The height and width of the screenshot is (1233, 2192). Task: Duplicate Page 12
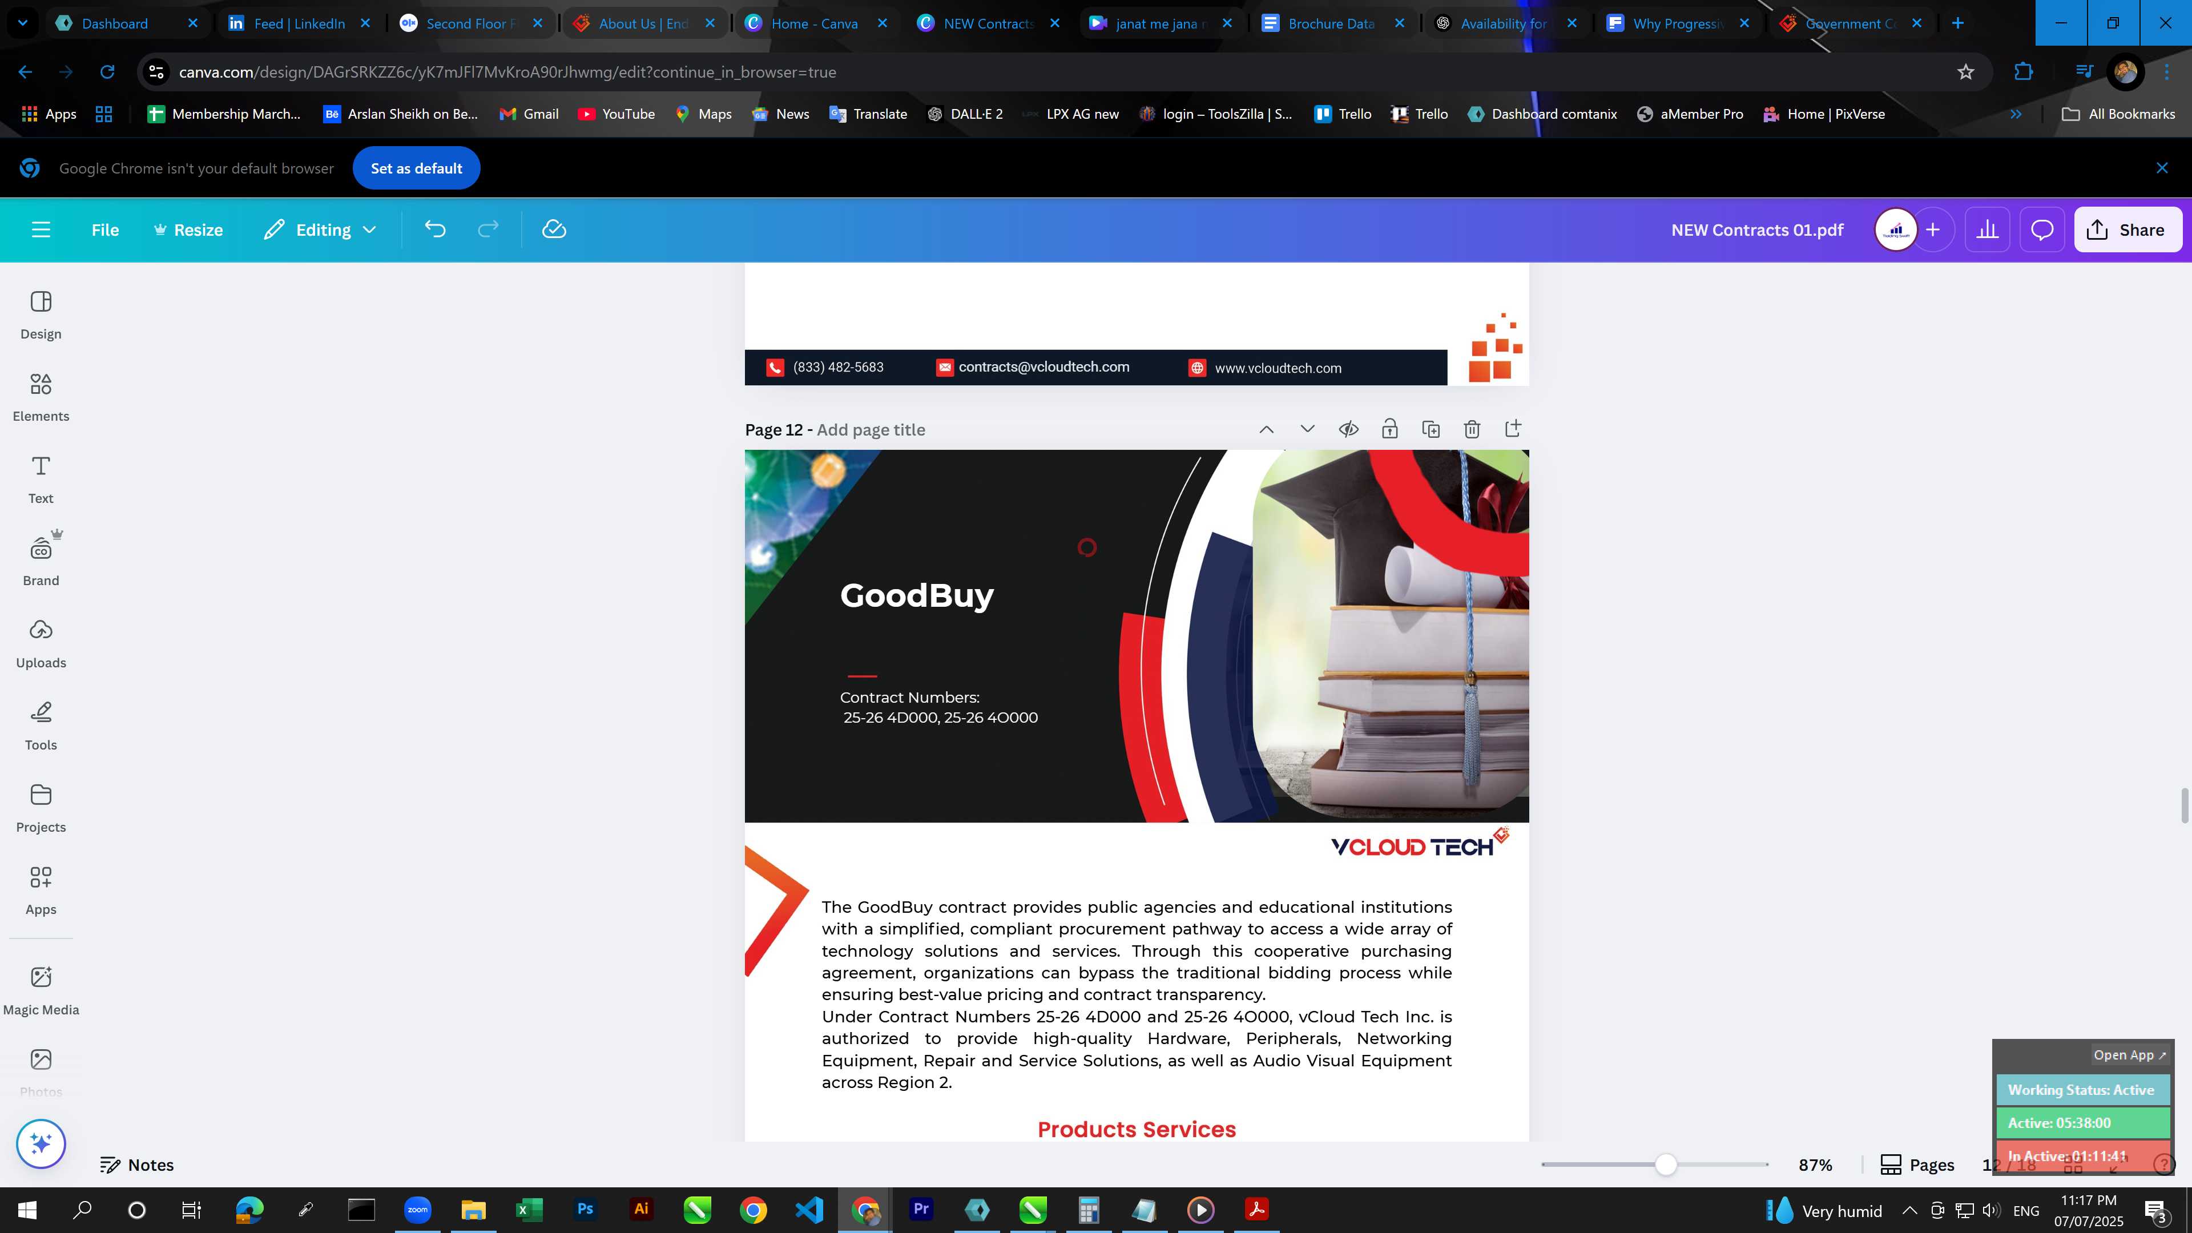pyautogui.click(x=1431, y=429)
